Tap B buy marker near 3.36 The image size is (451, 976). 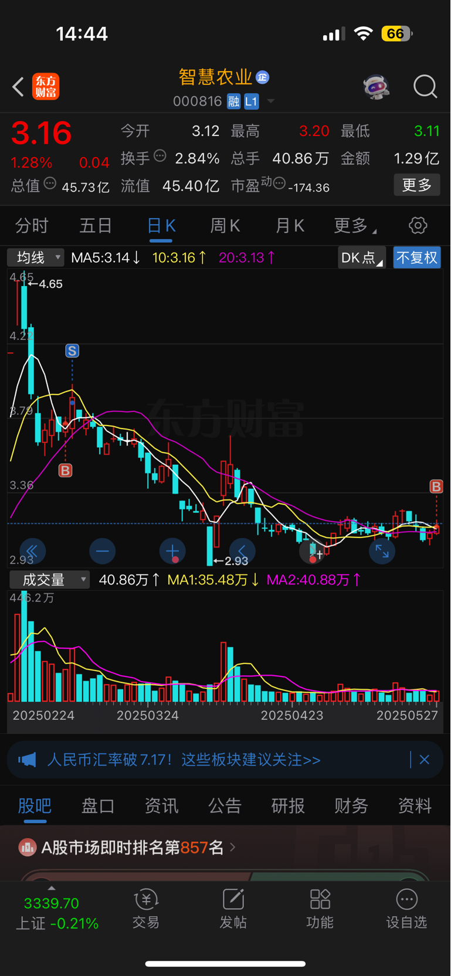pos(65,471)
